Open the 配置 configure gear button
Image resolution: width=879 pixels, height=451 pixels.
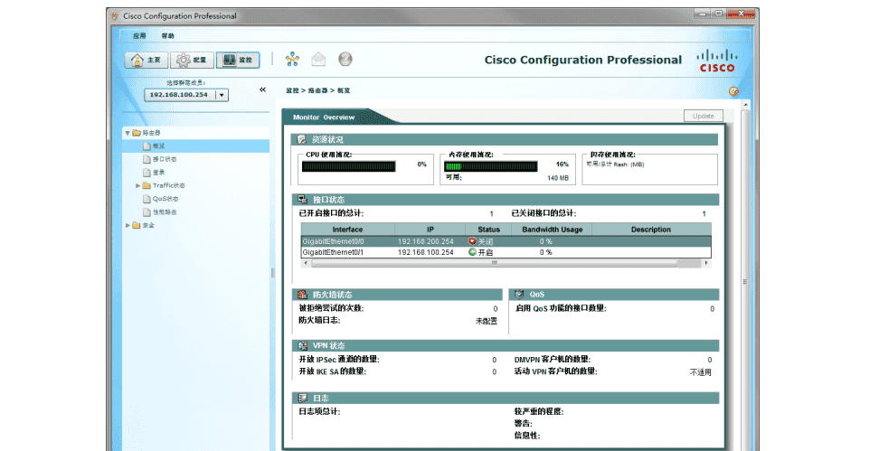192,60
